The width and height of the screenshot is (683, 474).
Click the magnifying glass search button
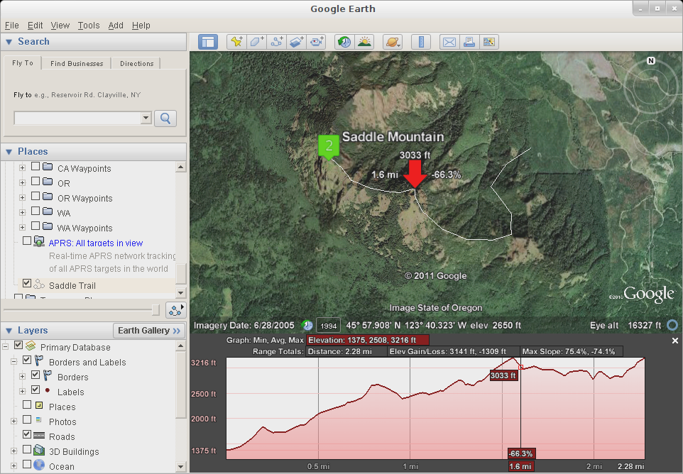(x=165, y=118)
